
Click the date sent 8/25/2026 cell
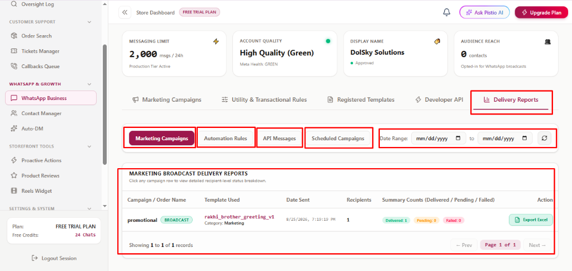311,220
